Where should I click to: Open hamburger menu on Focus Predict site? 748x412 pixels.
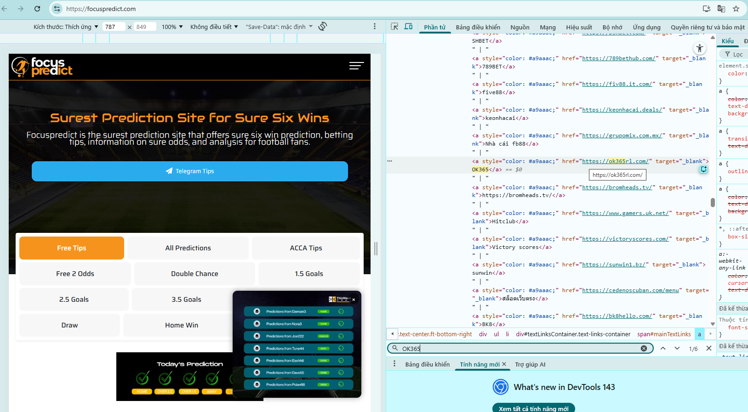[356, 66]
